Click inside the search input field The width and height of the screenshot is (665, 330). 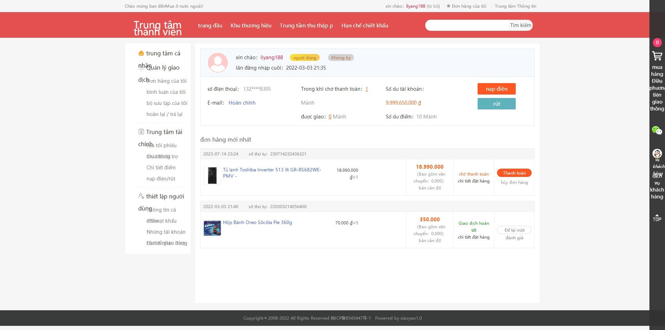[466, 25]
